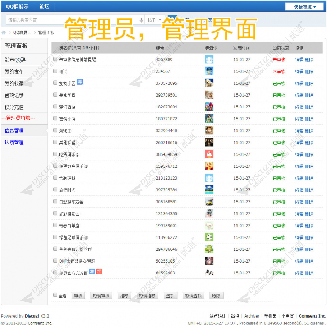Click the 荐 badge beside 剑灵官方交流群
Screen dimensions: 327x328
(92, 272)
